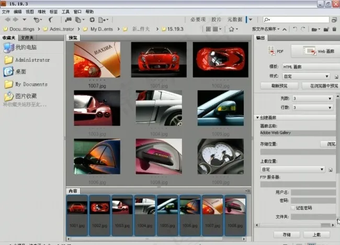The width and height of the screenshot is (340, 245).
Task: Collapse the 创建画廊 section
Action: click(x=257, y=117)
